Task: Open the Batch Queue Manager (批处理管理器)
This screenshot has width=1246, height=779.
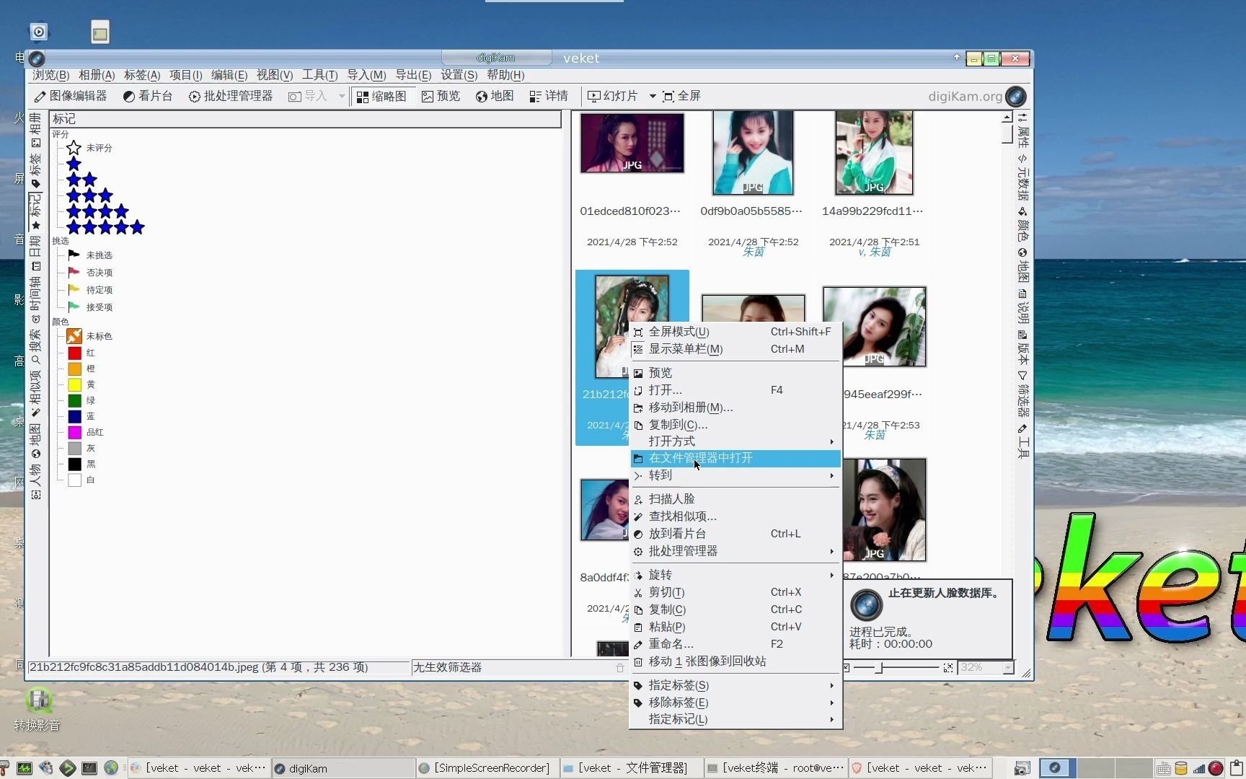Action: [x=231, y=96]
